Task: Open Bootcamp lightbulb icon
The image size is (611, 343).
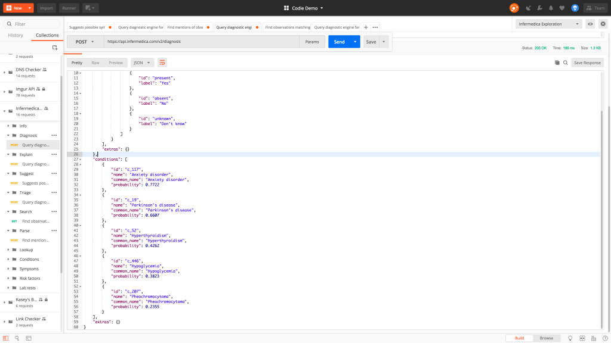Action: [570, 338]
